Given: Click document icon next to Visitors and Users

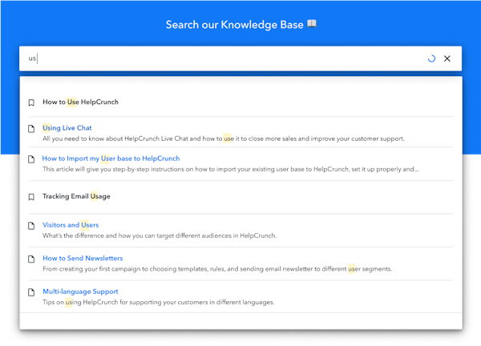Looking at the screenshot, I should 31,225.
